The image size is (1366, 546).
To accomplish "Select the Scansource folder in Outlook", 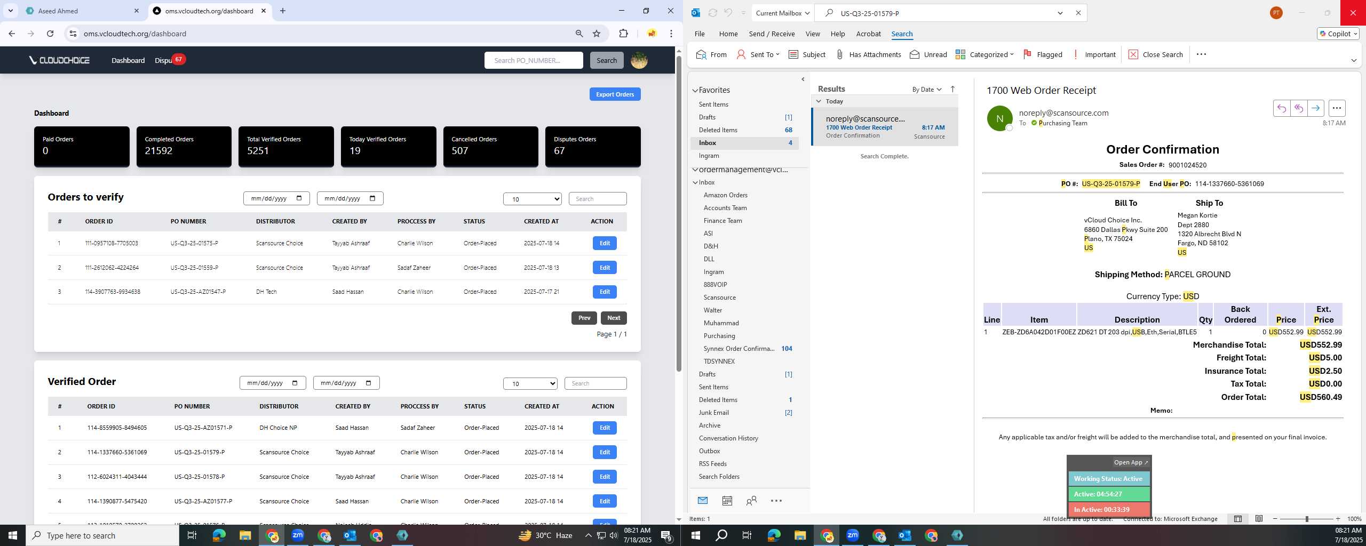I will tap(719, 298).
